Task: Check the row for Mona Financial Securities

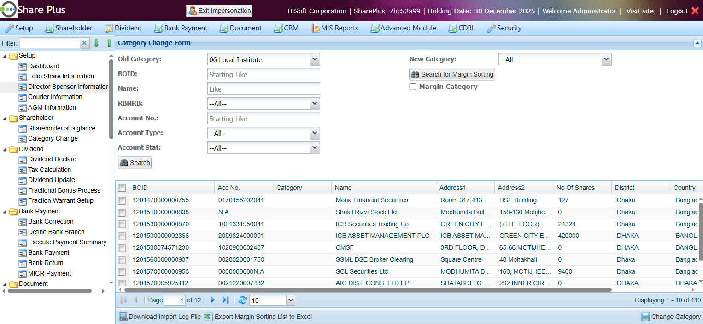Action: pyautogui.click(x=122, y=200)
